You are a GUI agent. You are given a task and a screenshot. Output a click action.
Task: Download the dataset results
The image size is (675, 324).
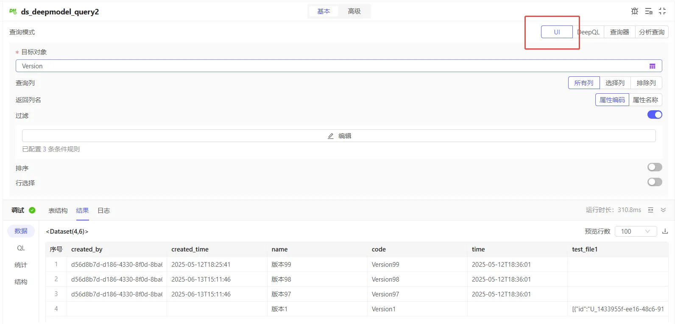[665, 231]
